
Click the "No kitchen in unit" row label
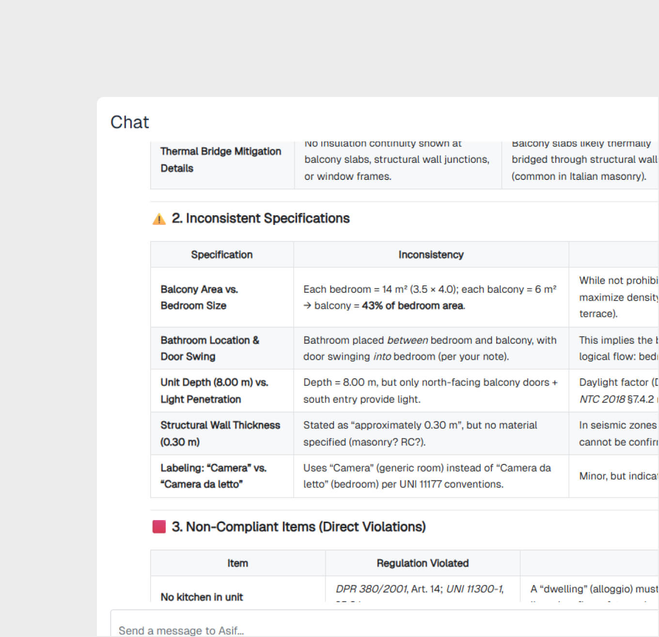(x=202, y=597)
